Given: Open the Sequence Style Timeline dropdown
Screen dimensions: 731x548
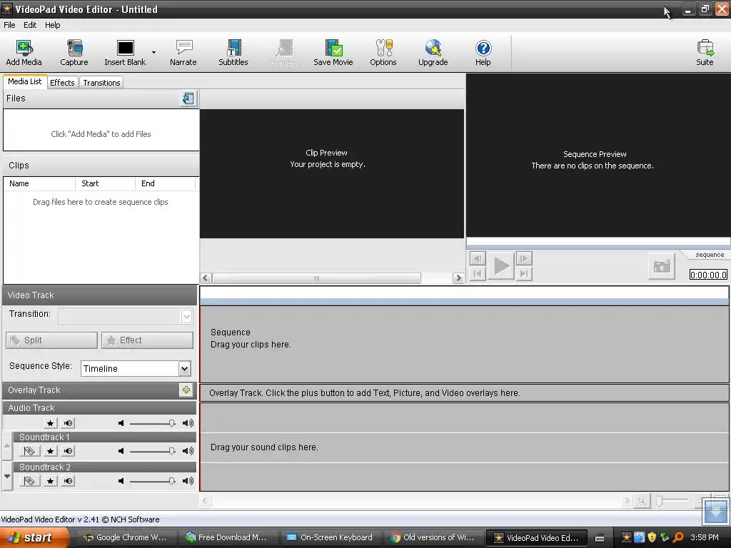Looking at the screenshot, I should click(185, 369).
